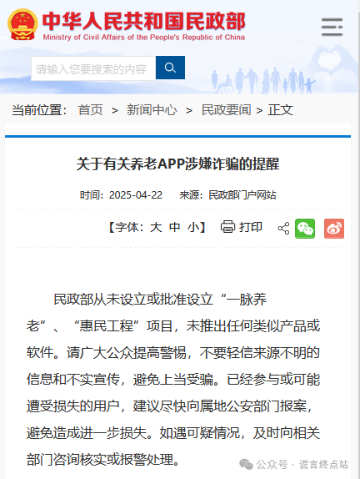This screenshot has width=360, height=479.
Task: Click the 打印 print label
Action: [251, 227]
